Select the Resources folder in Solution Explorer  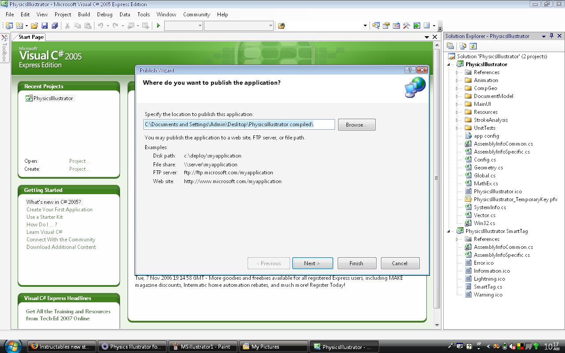(x=486, y=112)
